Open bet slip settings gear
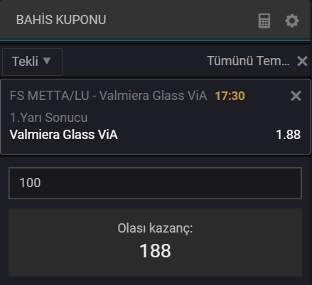This screenshot has width=312, height=285. tap(292, 21)
